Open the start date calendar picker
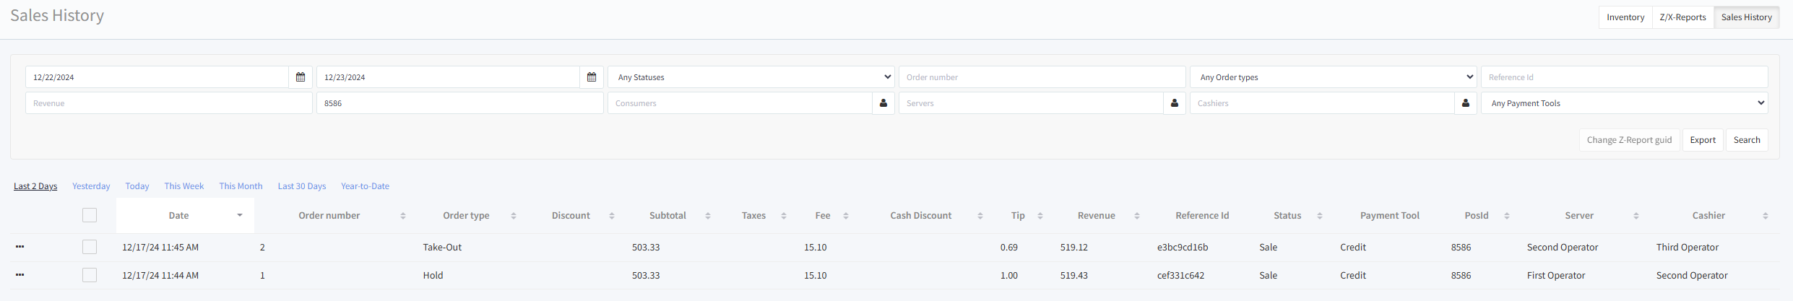The height and width of the screenshot is (301, 1793). pos(301,77)
